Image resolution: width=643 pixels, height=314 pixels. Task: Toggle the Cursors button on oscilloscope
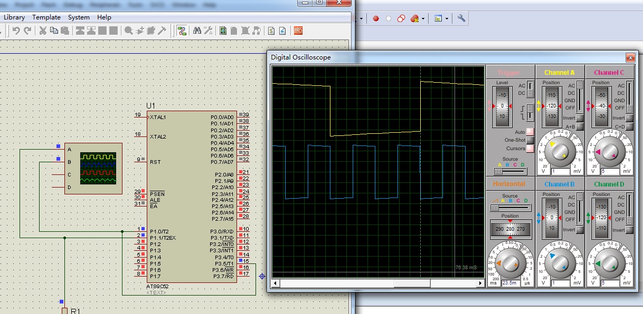pos(530,149)
